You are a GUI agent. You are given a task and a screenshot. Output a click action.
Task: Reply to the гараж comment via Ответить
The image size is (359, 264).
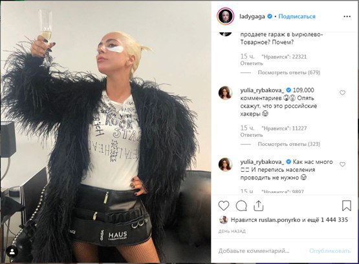[x=252, y=63]
